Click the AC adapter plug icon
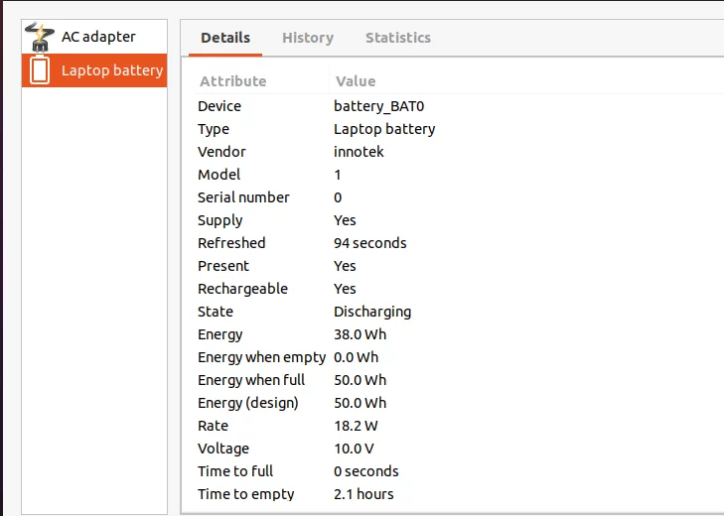The width and height of the screenshot is (724, 516). click(x=40, y=37)
